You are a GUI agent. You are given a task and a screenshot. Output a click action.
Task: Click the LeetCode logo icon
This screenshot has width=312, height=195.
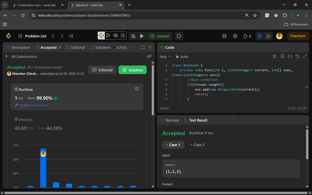point(9,36)
